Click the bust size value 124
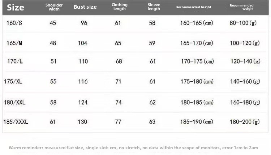 [83, 103]
